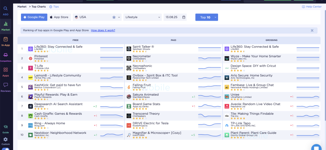
Task: Open the ASO search section in sidebar
Action: click(x=6, y=10)
